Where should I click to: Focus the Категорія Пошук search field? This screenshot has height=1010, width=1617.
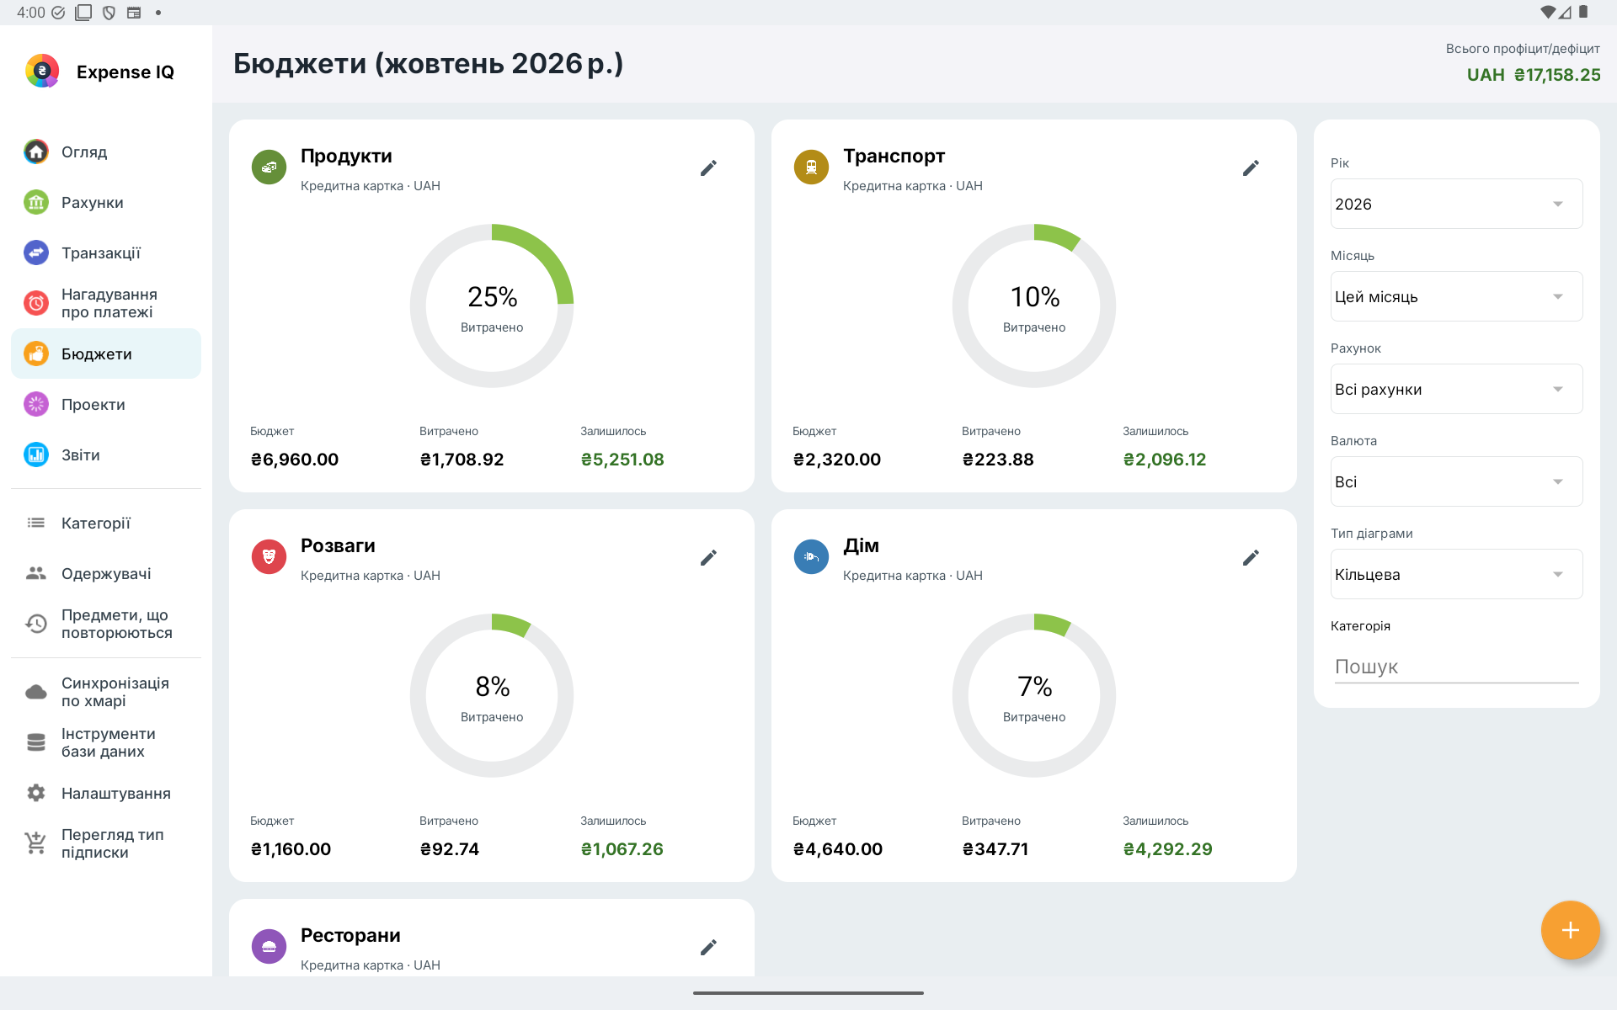[x=1456, y=667]
